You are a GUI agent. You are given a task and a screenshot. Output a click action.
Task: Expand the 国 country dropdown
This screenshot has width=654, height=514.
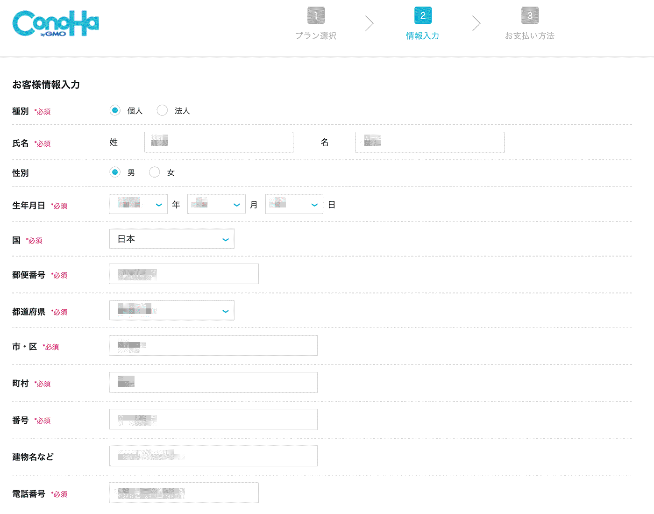click(x=172, y=239)
